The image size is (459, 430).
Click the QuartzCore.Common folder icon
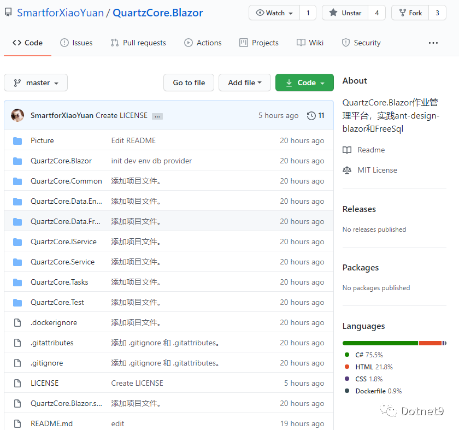pos(17,181)
